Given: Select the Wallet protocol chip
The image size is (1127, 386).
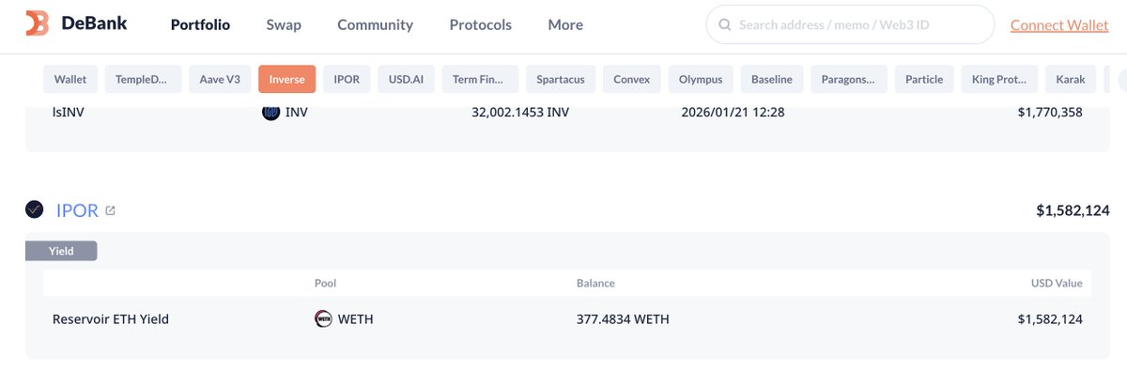Looking at the screenshot, I should click(70, 79).
